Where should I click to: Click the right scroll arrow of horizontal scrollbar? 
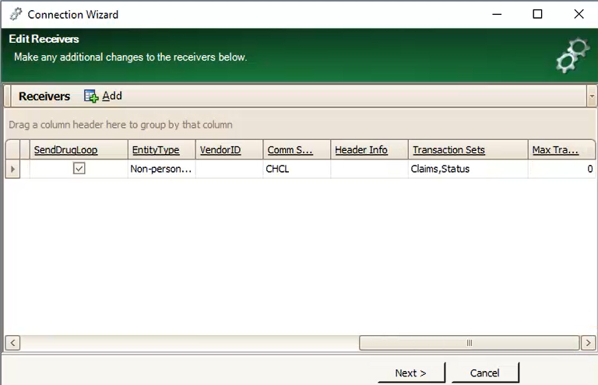point(588,343)
